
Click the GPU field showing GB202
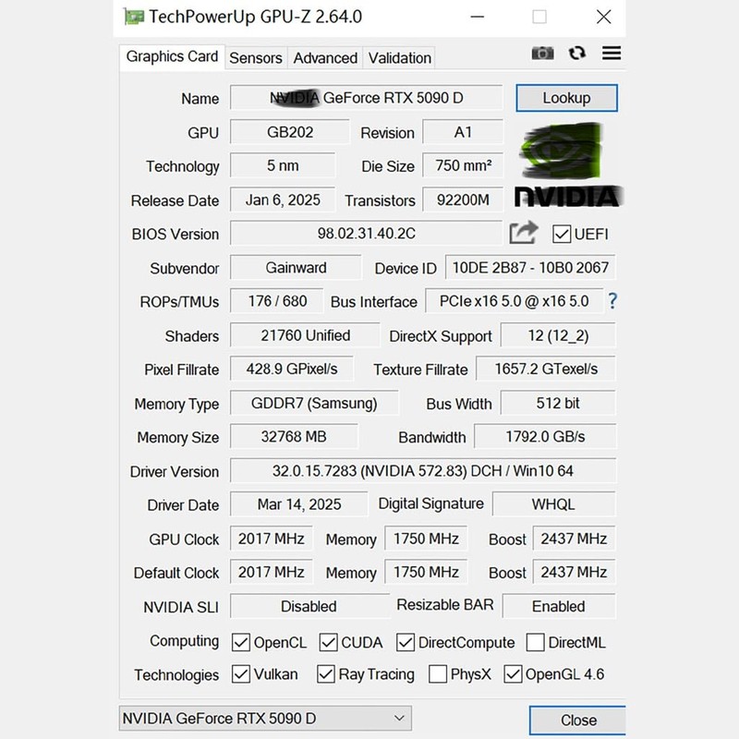coord(290,132)
